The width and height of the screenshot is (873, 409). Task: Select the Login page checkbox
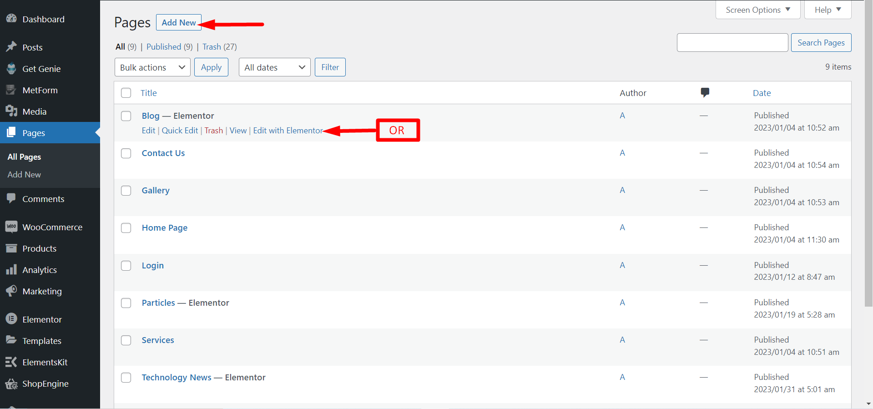[x=126, y=266]
